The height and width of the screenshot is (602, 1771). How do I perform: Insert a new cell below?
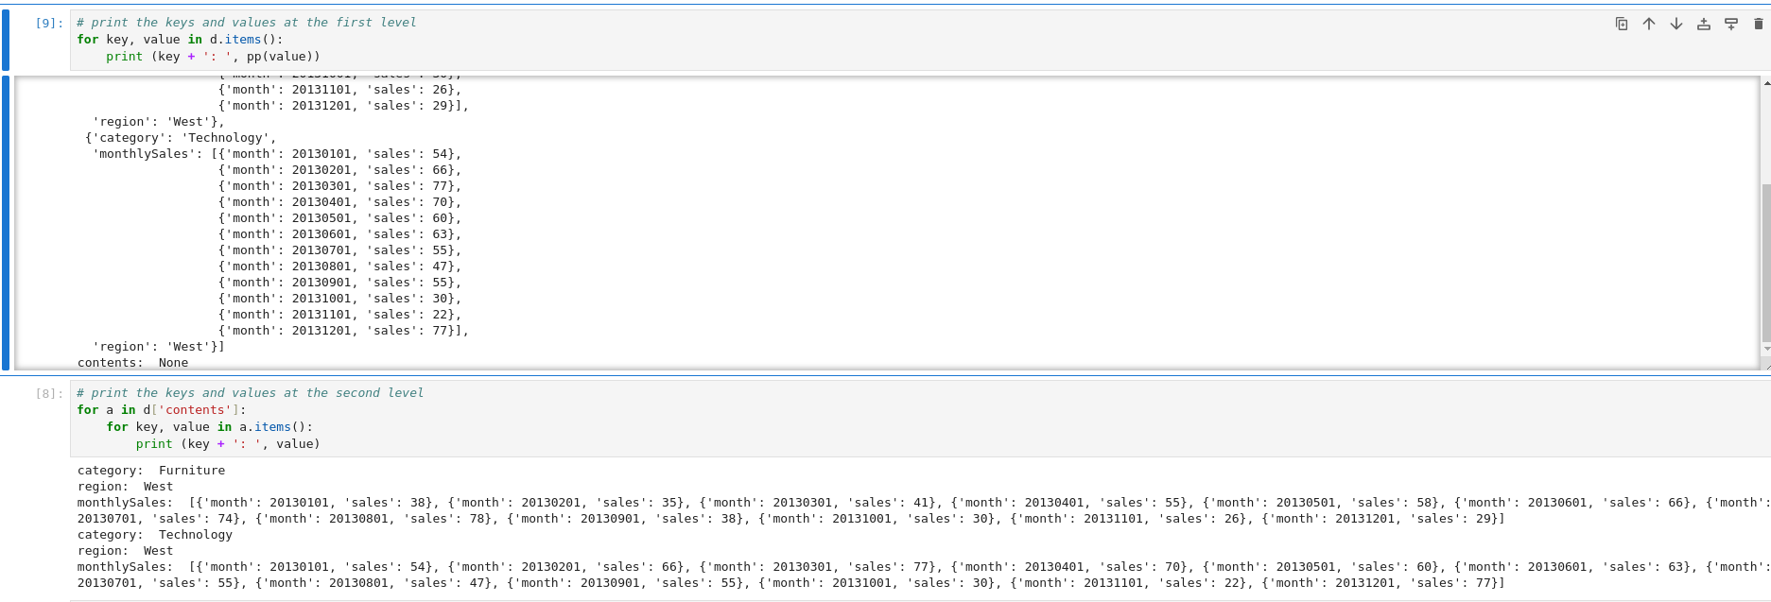tap(1730, 24)
